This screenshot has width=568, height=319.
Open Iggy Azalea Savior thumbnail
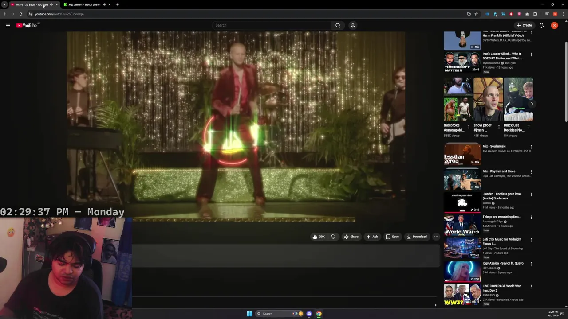(x=462, y=271)
